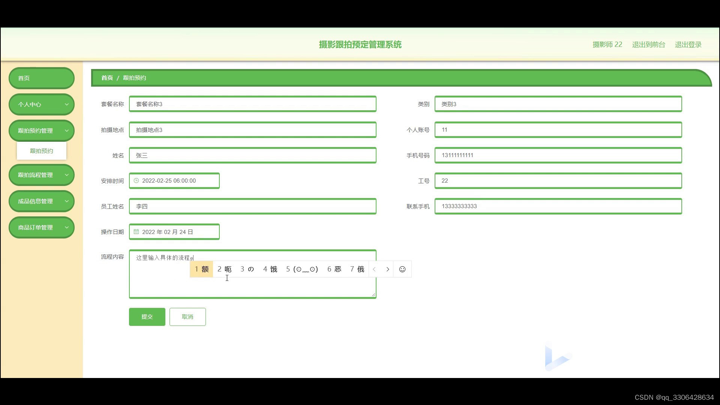Viewport: 720px width, 405px height.
Task: Open the 安排时间 datetime picker field
Action: pyautogui.click(x=174, y=181)
